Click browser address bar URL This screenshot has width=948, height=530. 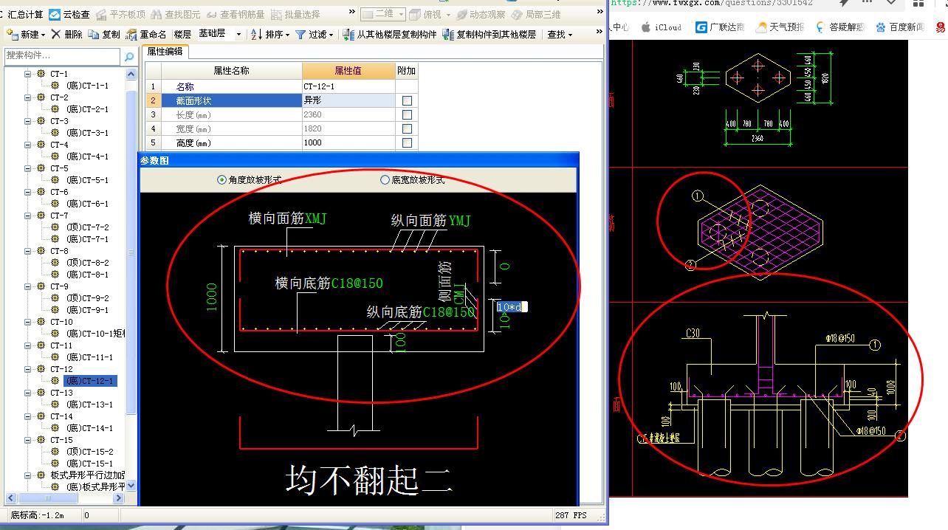click(712, 4)
